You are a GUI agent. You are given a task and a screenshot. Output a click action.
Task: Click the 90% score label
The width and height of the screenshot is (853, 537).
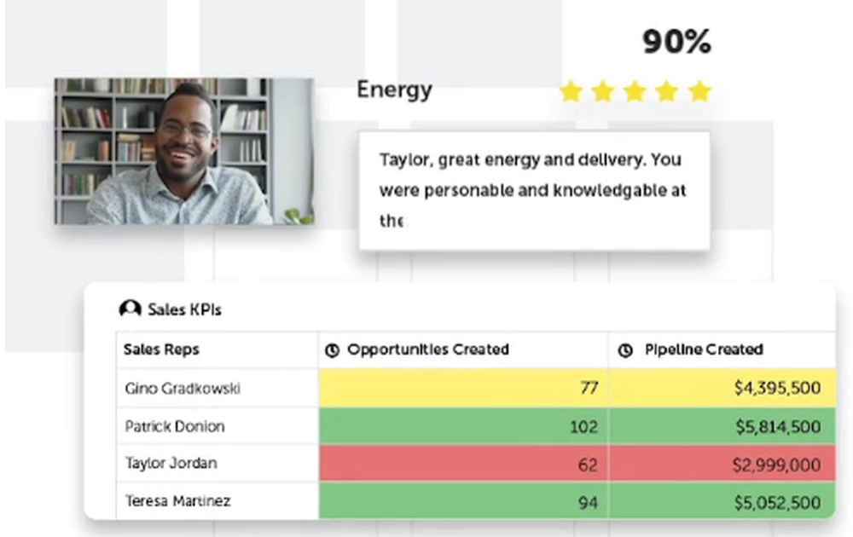pyautogui.click(x=676, y=42)
